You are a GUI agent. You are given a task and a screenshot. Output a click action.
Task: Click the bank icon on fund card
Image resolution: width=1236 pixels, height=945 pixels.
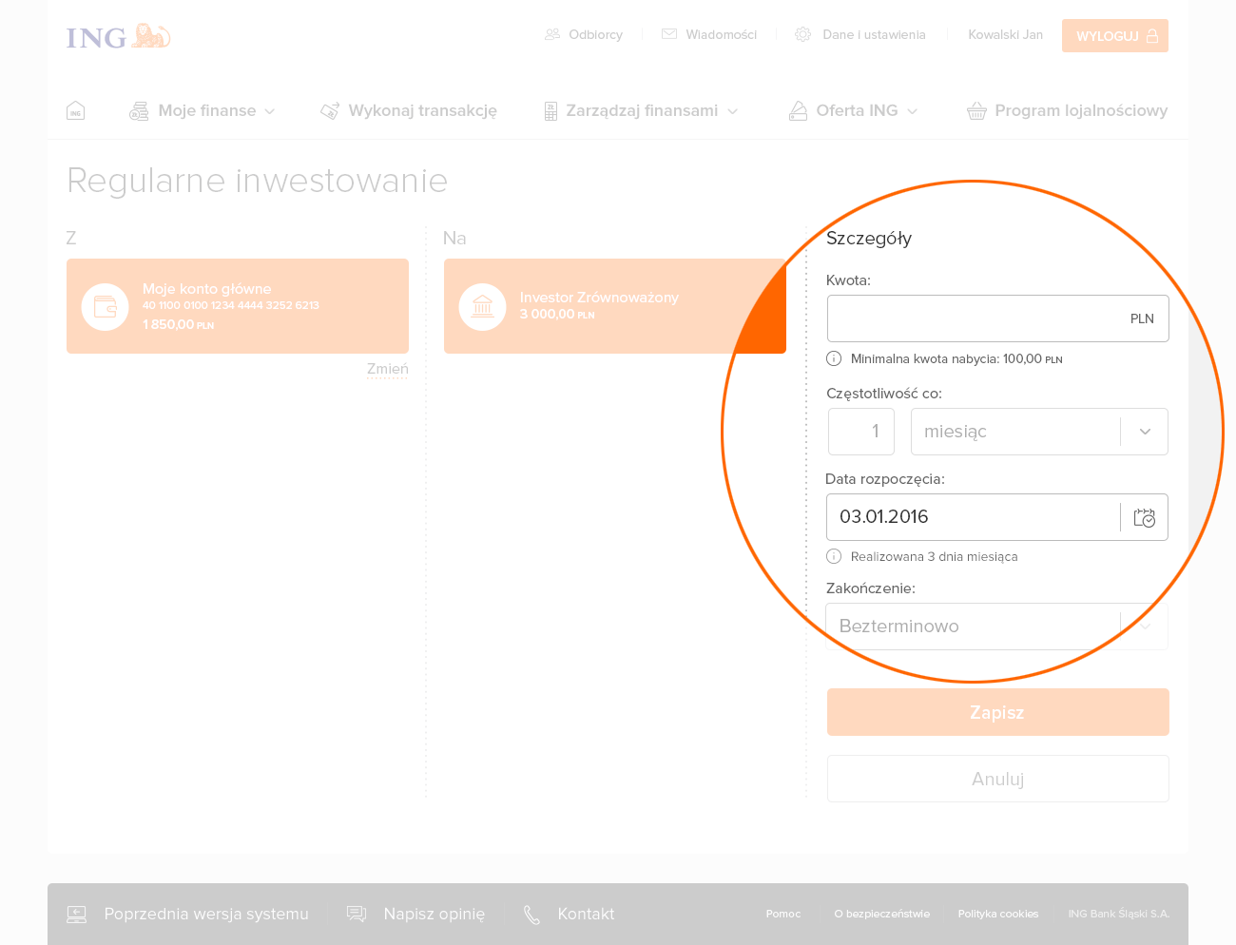point(483,307)
